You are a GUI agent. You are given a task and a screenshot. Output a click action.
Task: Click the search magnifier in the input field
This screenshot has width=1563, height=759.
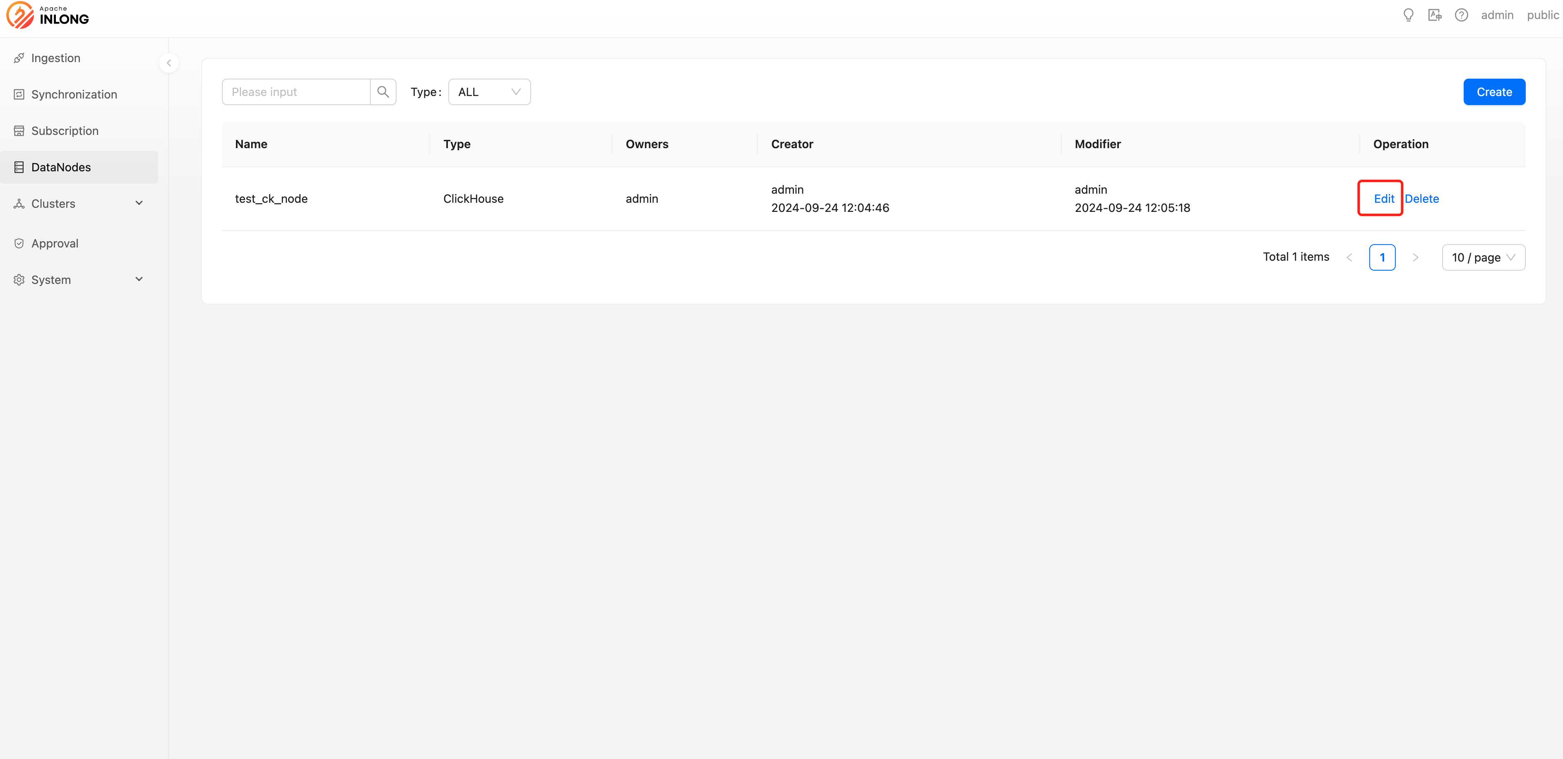[x=382, y=91]
